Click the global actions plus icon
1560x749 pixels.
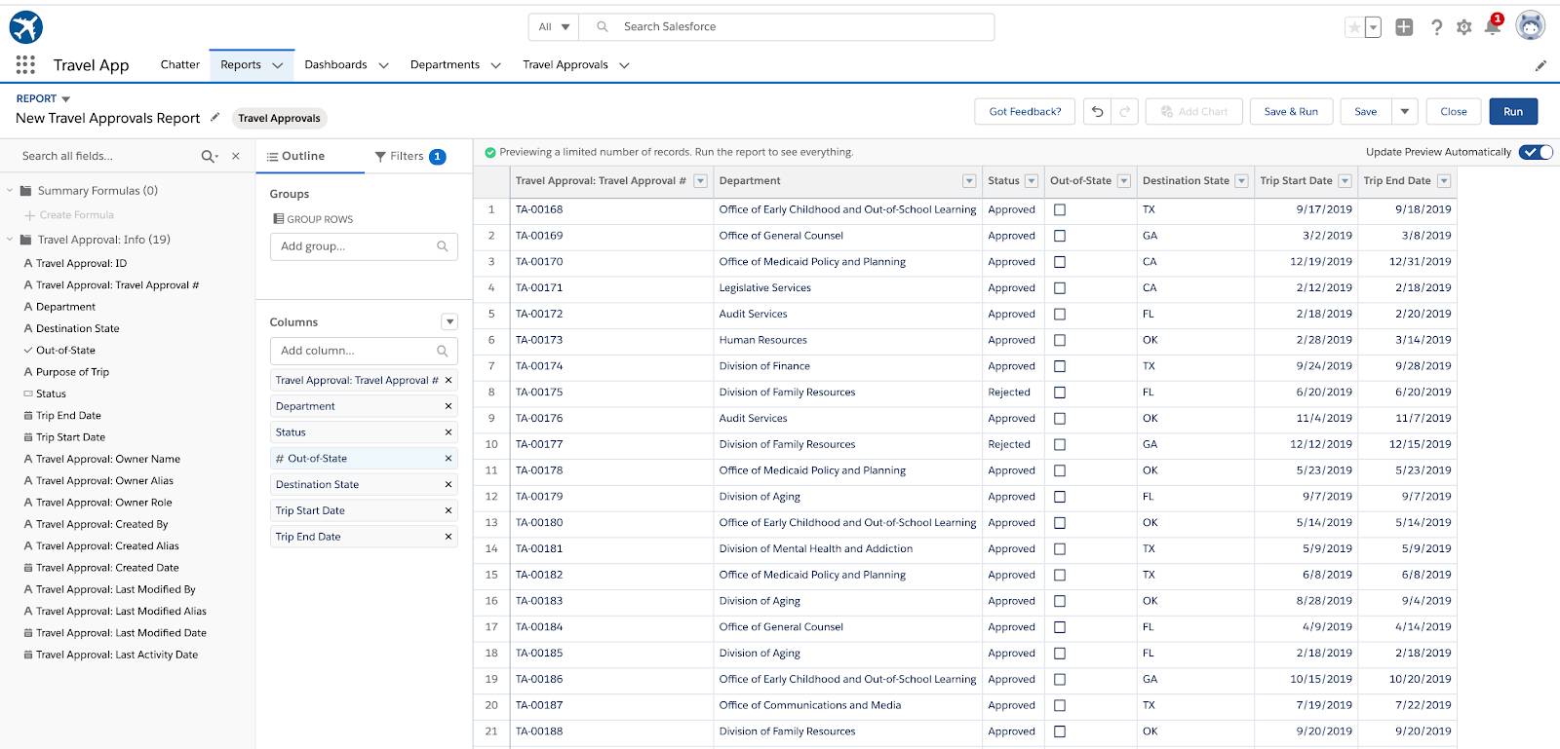point(1404,27)
